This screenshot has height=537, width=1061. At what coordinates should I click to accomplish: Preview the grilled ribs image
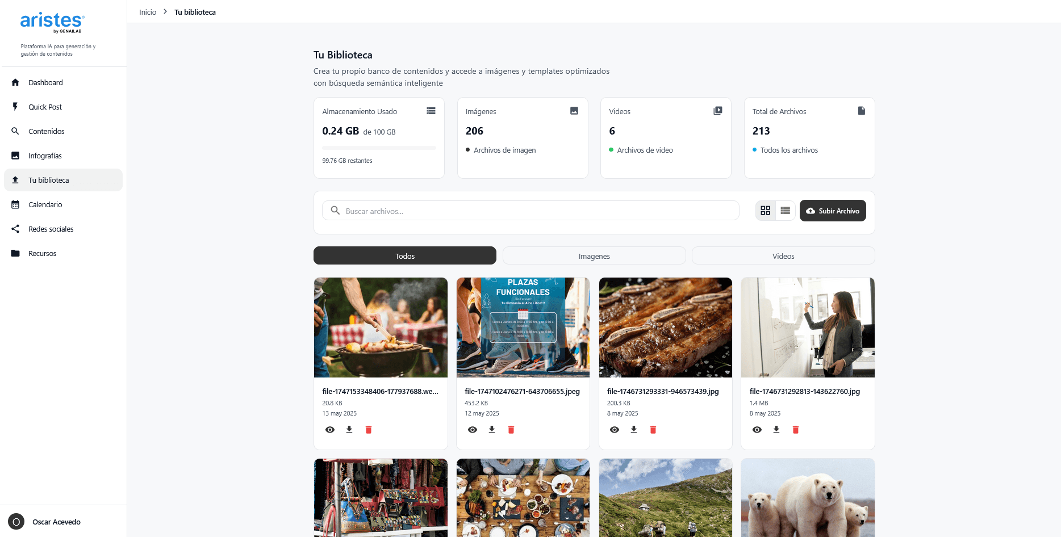[x=615, y=430]
